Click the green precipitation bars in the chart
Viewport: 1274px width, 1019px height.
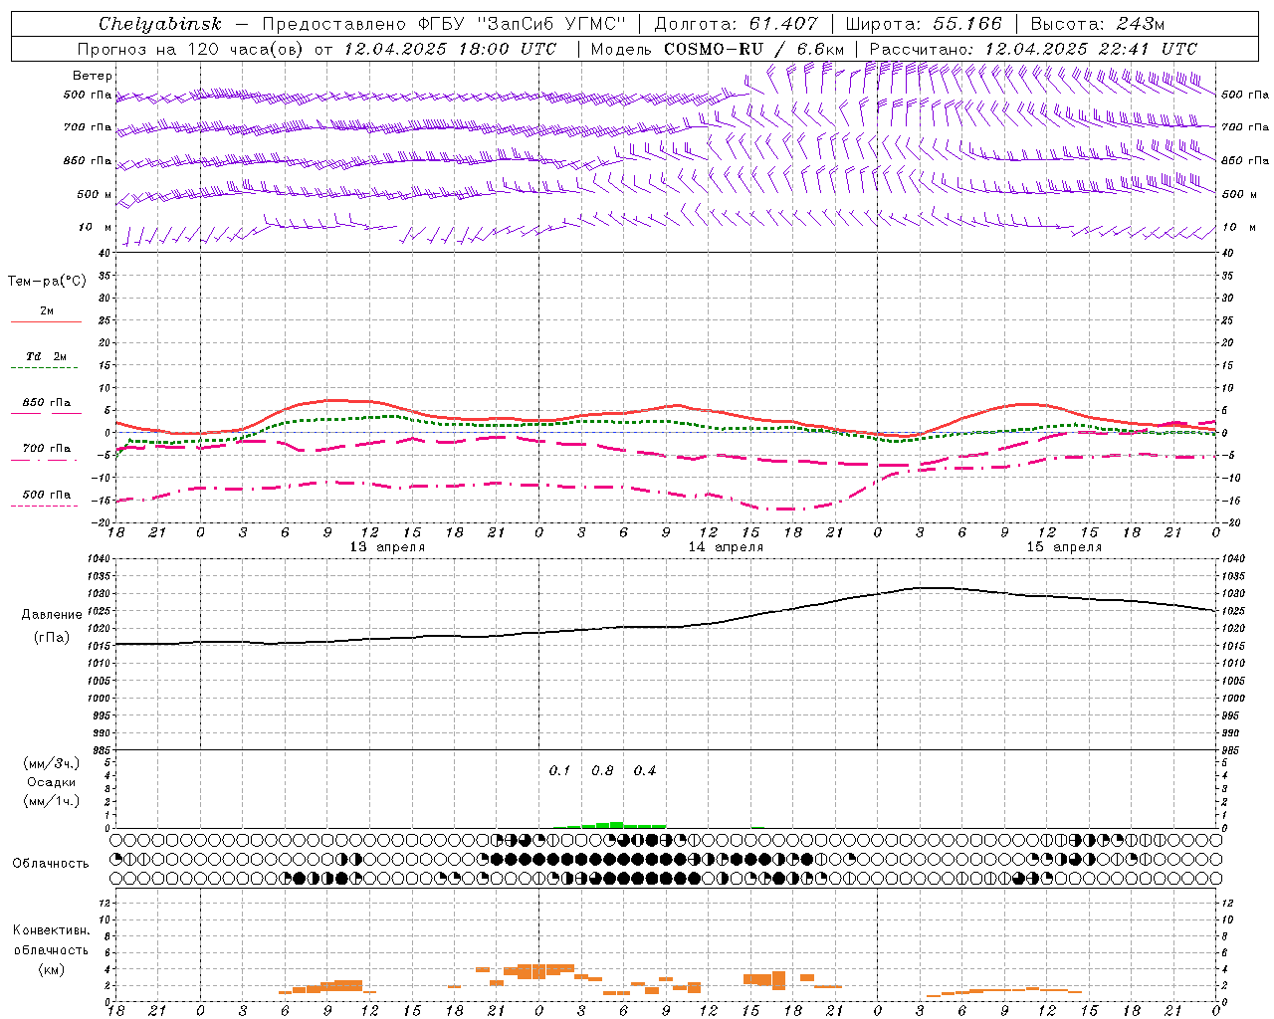pos(609,825)
